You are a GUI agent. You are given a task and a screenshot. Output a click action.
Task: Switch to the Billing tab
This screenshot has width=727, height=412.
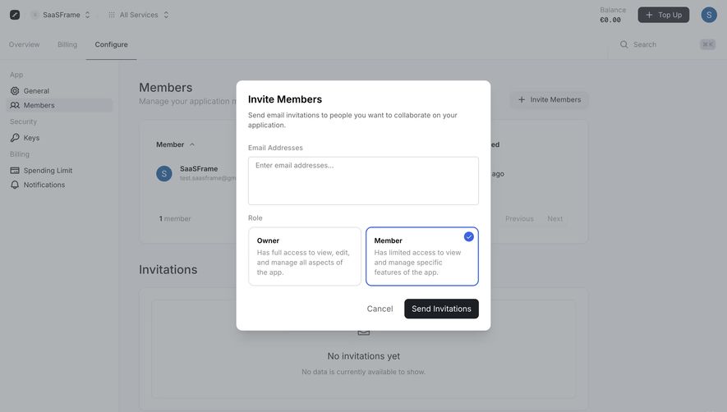[x=67, y=44]
